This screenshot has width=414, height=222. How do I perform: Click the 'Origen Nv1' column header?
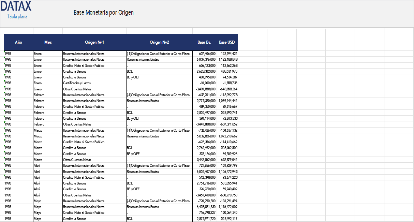(x=94, y=42)
